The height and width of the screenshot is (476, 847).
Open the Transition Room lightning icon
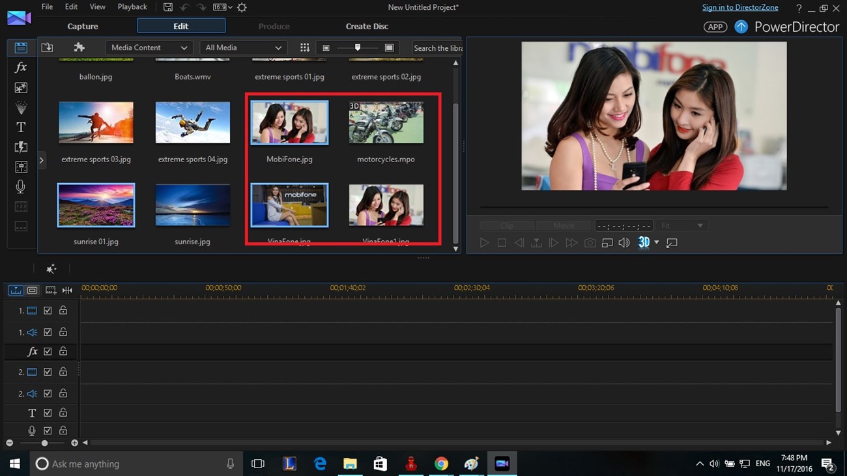tap(21, 147)
